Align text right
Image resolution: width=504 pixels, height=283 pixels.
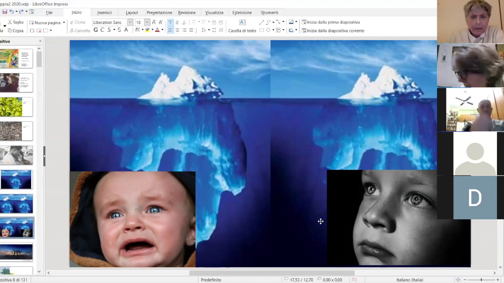point(184,30)
